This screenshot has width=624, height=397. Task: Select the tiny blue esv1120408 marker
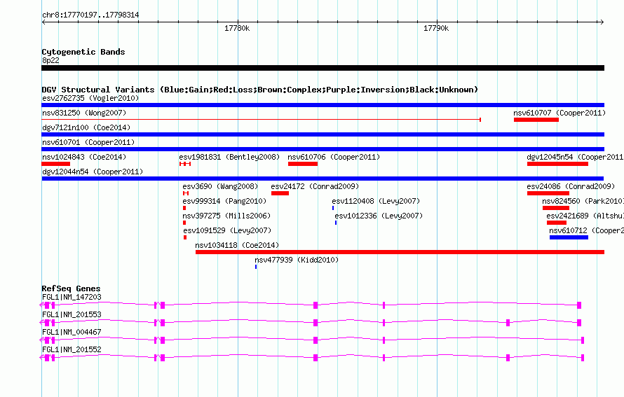tap(333, 208)
